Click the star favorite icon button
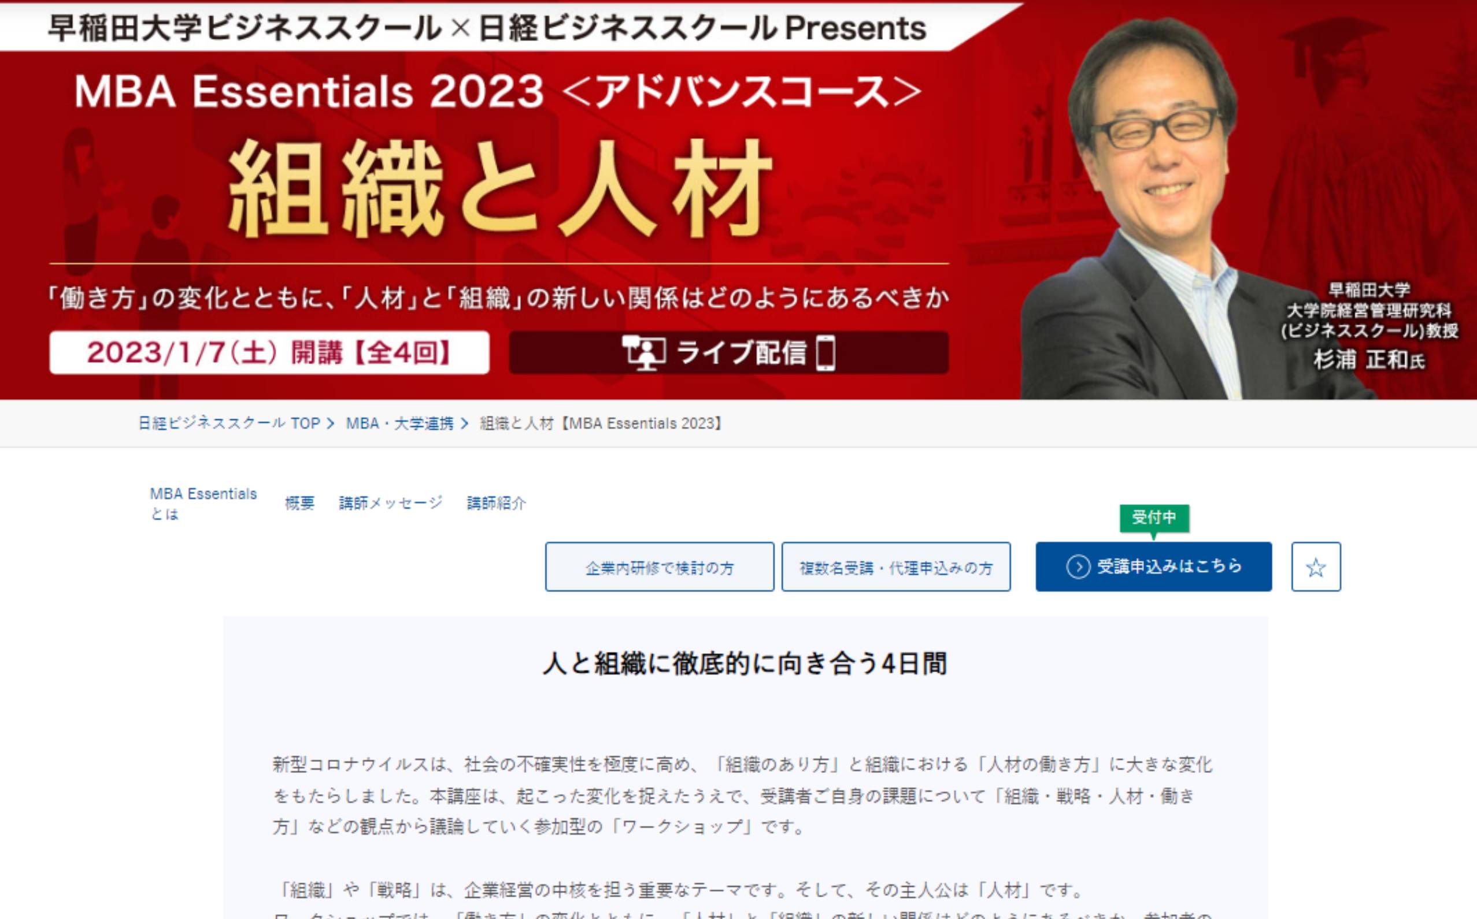Screen dimensions: 1477x919 click(x=1316, y=567)
